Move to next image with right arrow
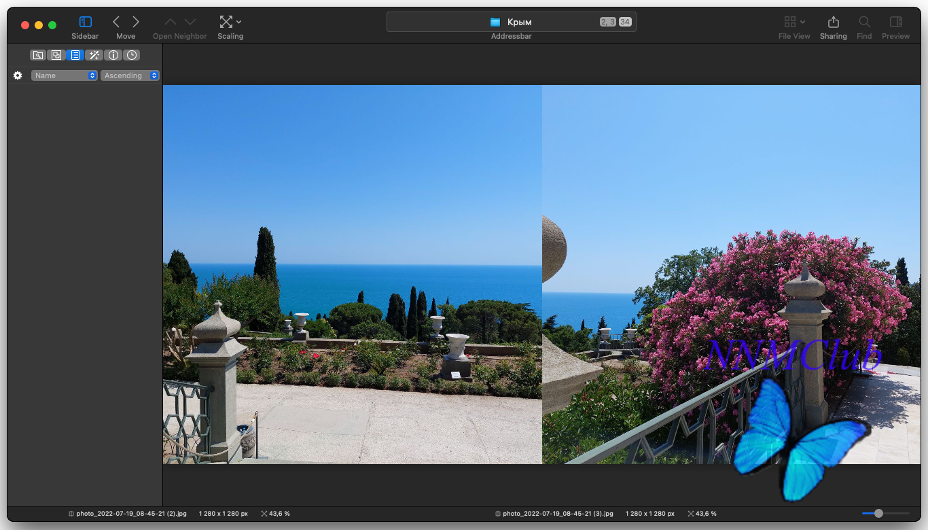 click(136, 22)
